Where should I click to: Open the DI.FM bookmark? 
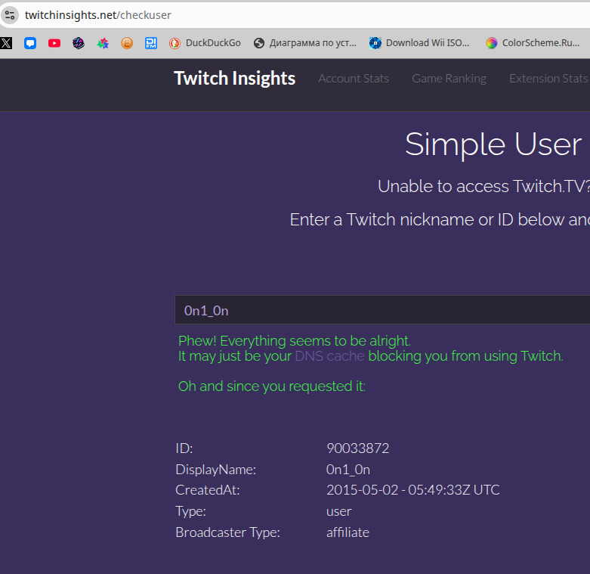pyautogui.click(x=151, y=43)
